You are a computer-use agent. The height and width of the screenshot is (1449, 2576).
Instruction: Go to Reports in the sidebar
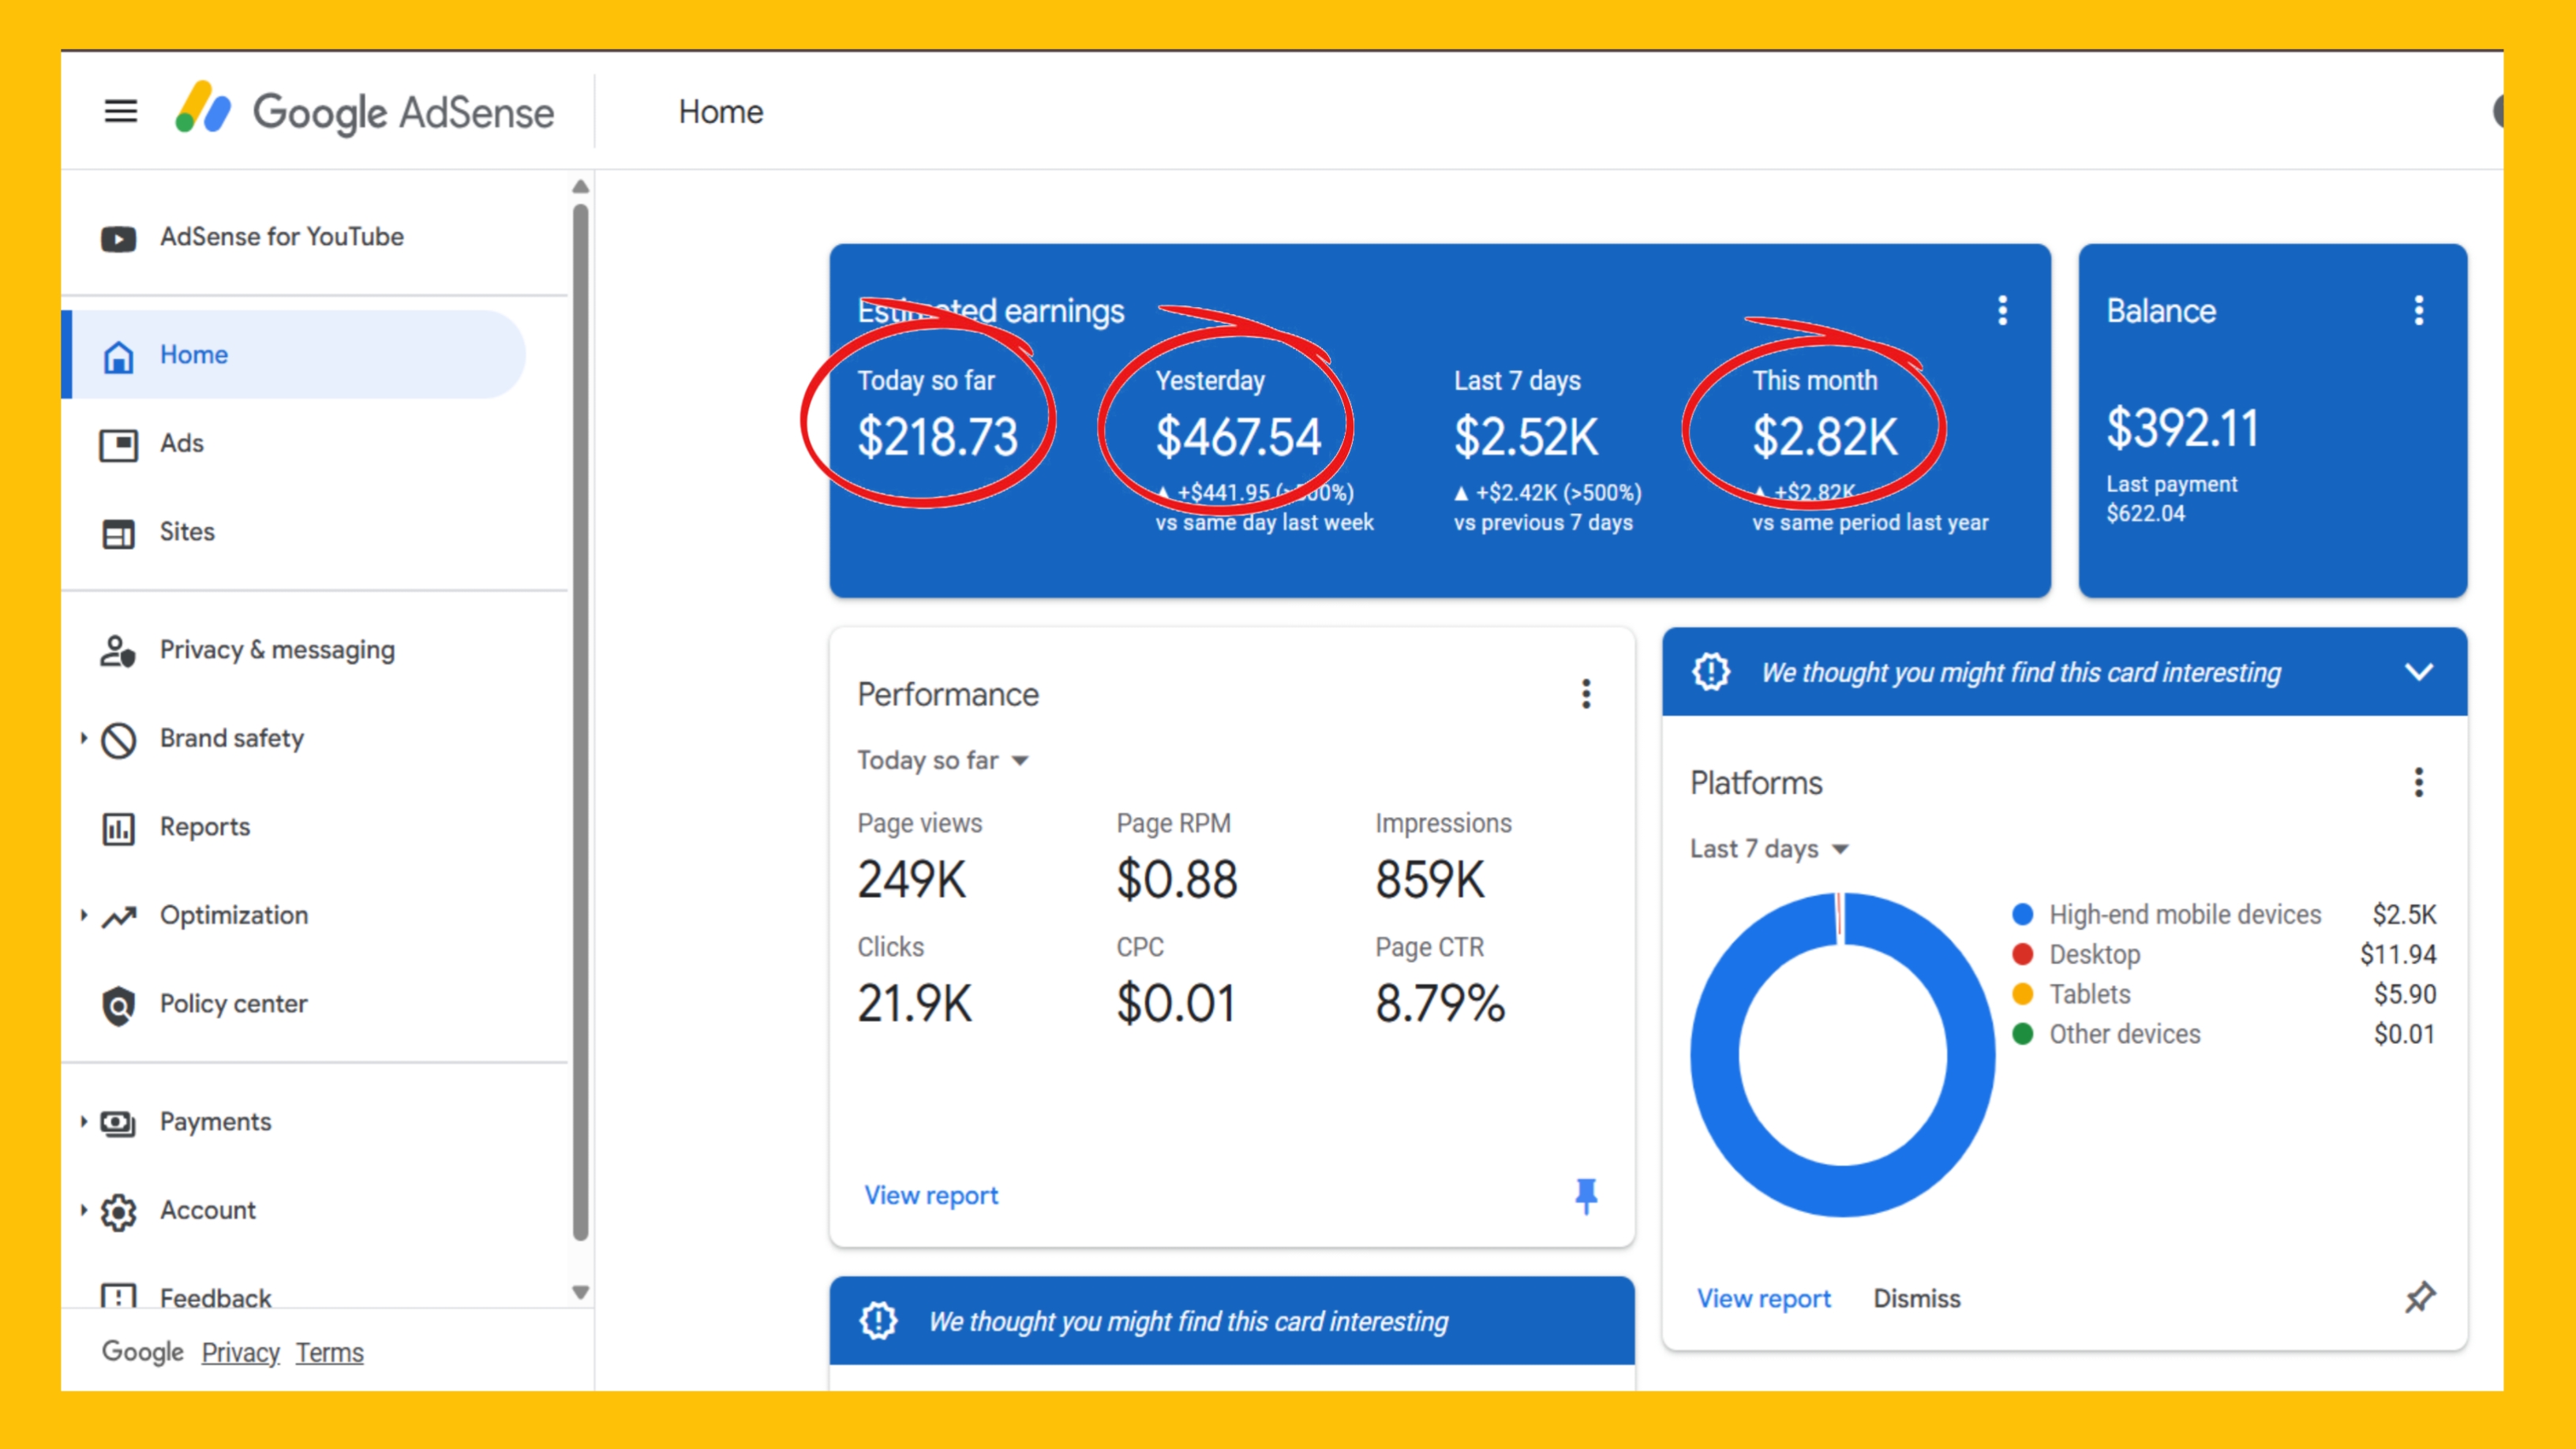tap(204, 827)
